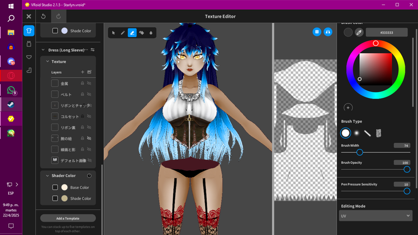The height and width of the screenshot is (235, 418).
Task: Open the Base Color swatch
Action: pos(64,187)
